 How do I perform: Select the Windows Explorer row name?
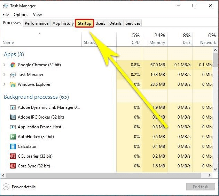point(34,84)
